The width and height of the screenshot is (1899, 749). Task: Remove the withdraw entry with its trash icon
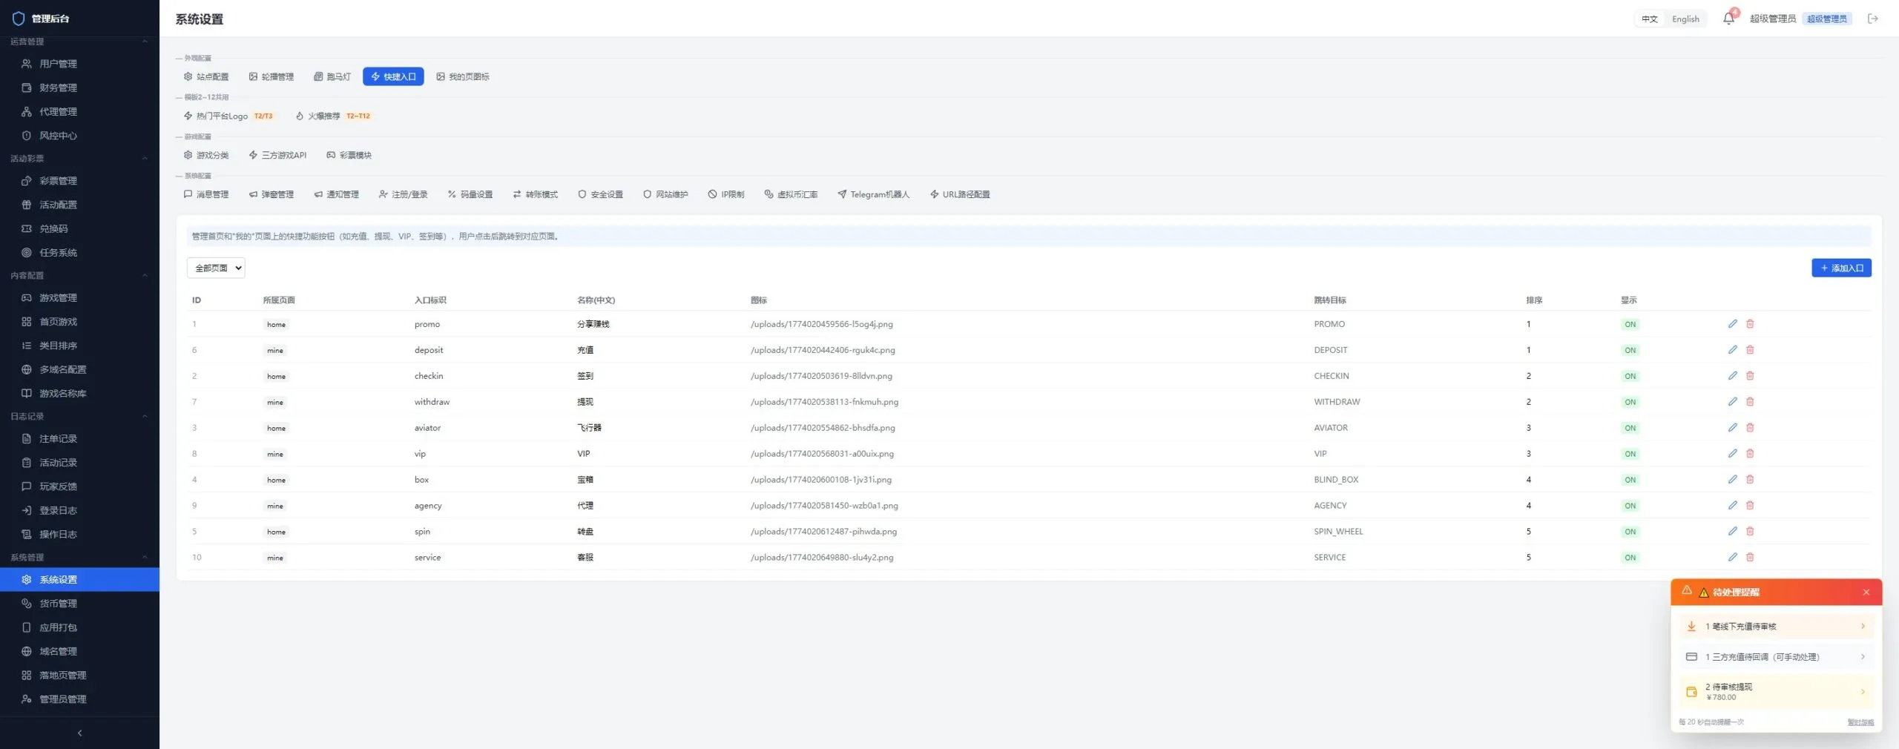click(1750, 402)
